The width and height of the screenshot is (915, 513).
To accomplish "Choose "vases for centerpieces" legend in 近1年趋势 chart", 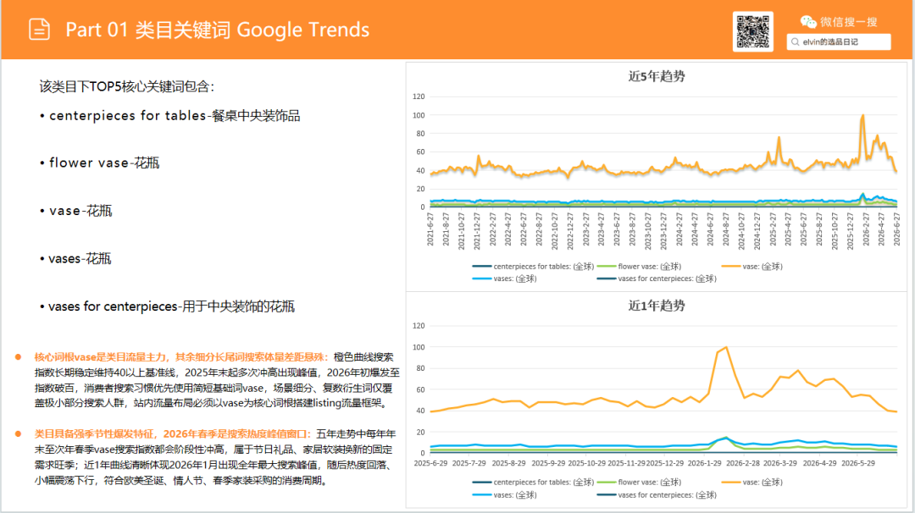I will (x=657, y=495).
